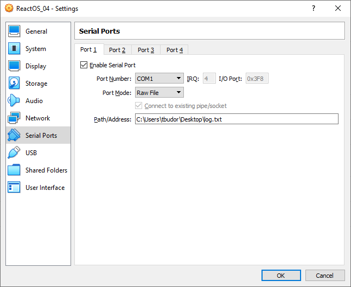Screen dimensions: 351x287
Task: Switch to the Port 3 tab
Action: pyautogui.click(x=146, y=50)
